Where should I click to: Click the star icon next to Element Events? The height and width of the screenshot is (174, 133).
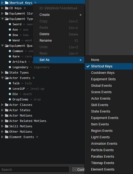37,137
